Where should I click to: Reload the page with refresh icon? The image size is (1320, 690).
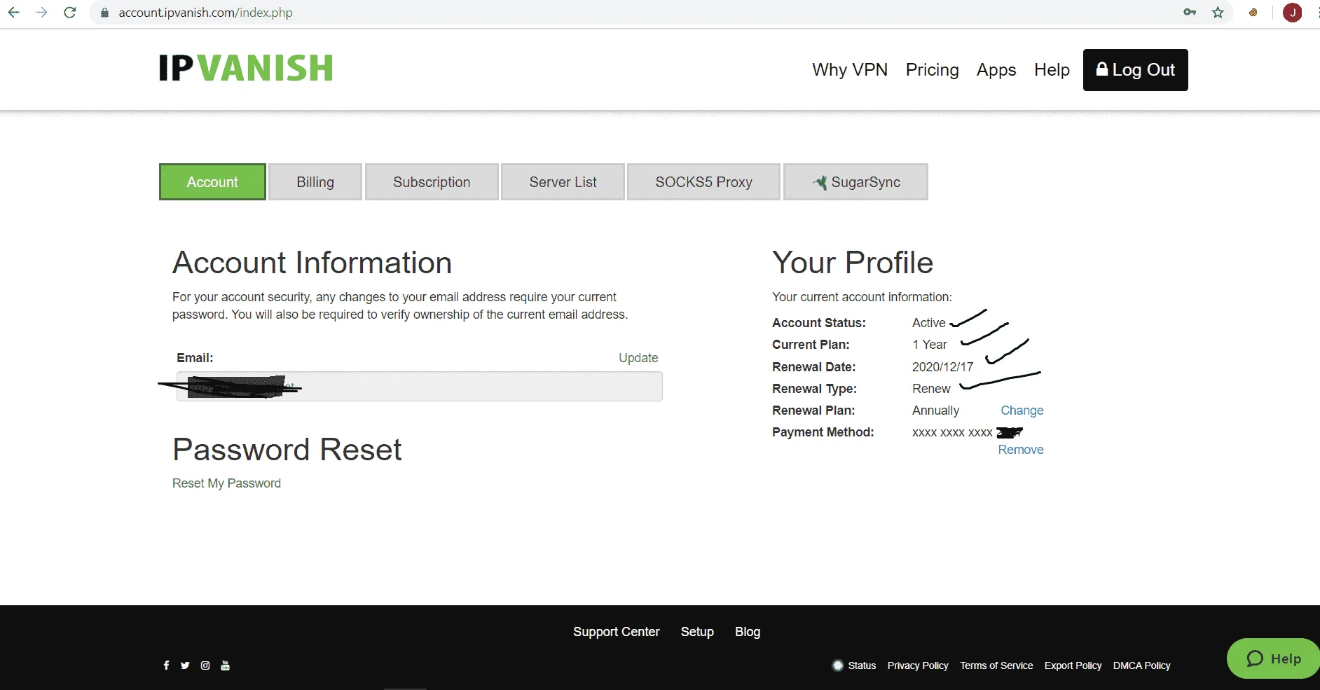(69, 13)
